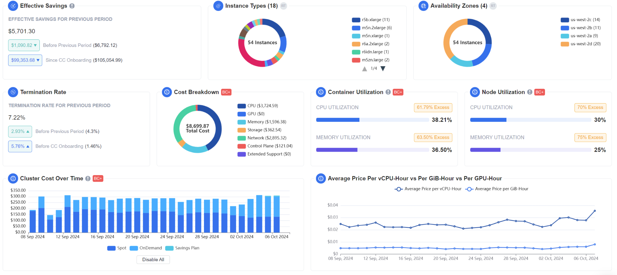
Task: Click the BC+ badge next to Cost Breakdown
Action: click(226, 92)
